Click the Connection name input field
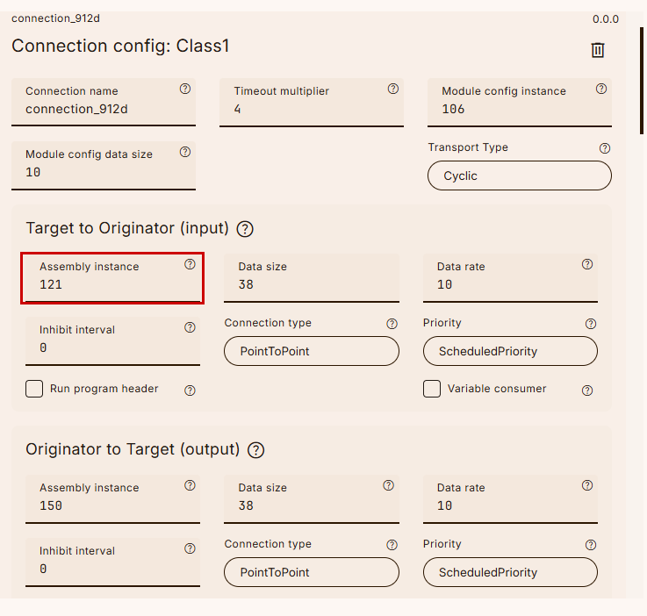Screen dimensions: 647x616 (x=103, y=110)
